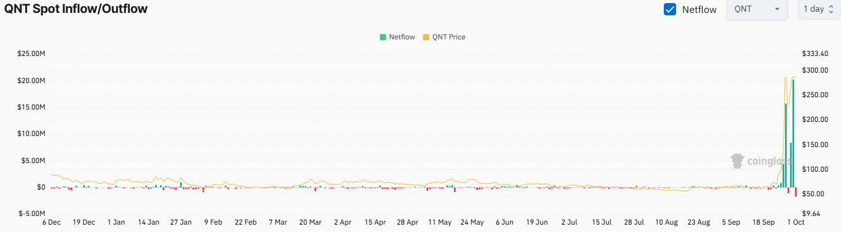
Task: Click the $25.00M y-axis label
Action: 31,54
